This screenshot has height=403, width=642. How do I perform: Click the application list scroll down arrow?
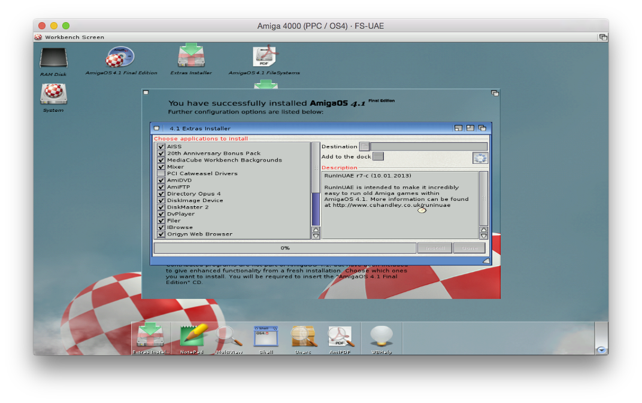[x=316, y=236]
